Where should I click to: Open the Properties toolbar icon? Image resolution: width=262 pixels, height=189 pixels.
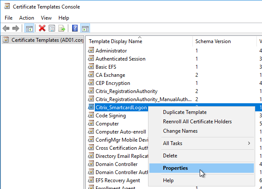pos(52,28)
